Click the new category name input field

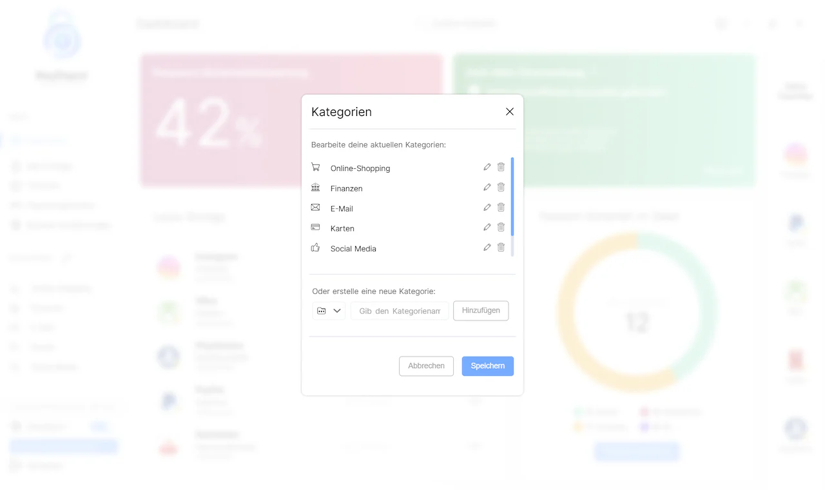[x=400, y=311]
